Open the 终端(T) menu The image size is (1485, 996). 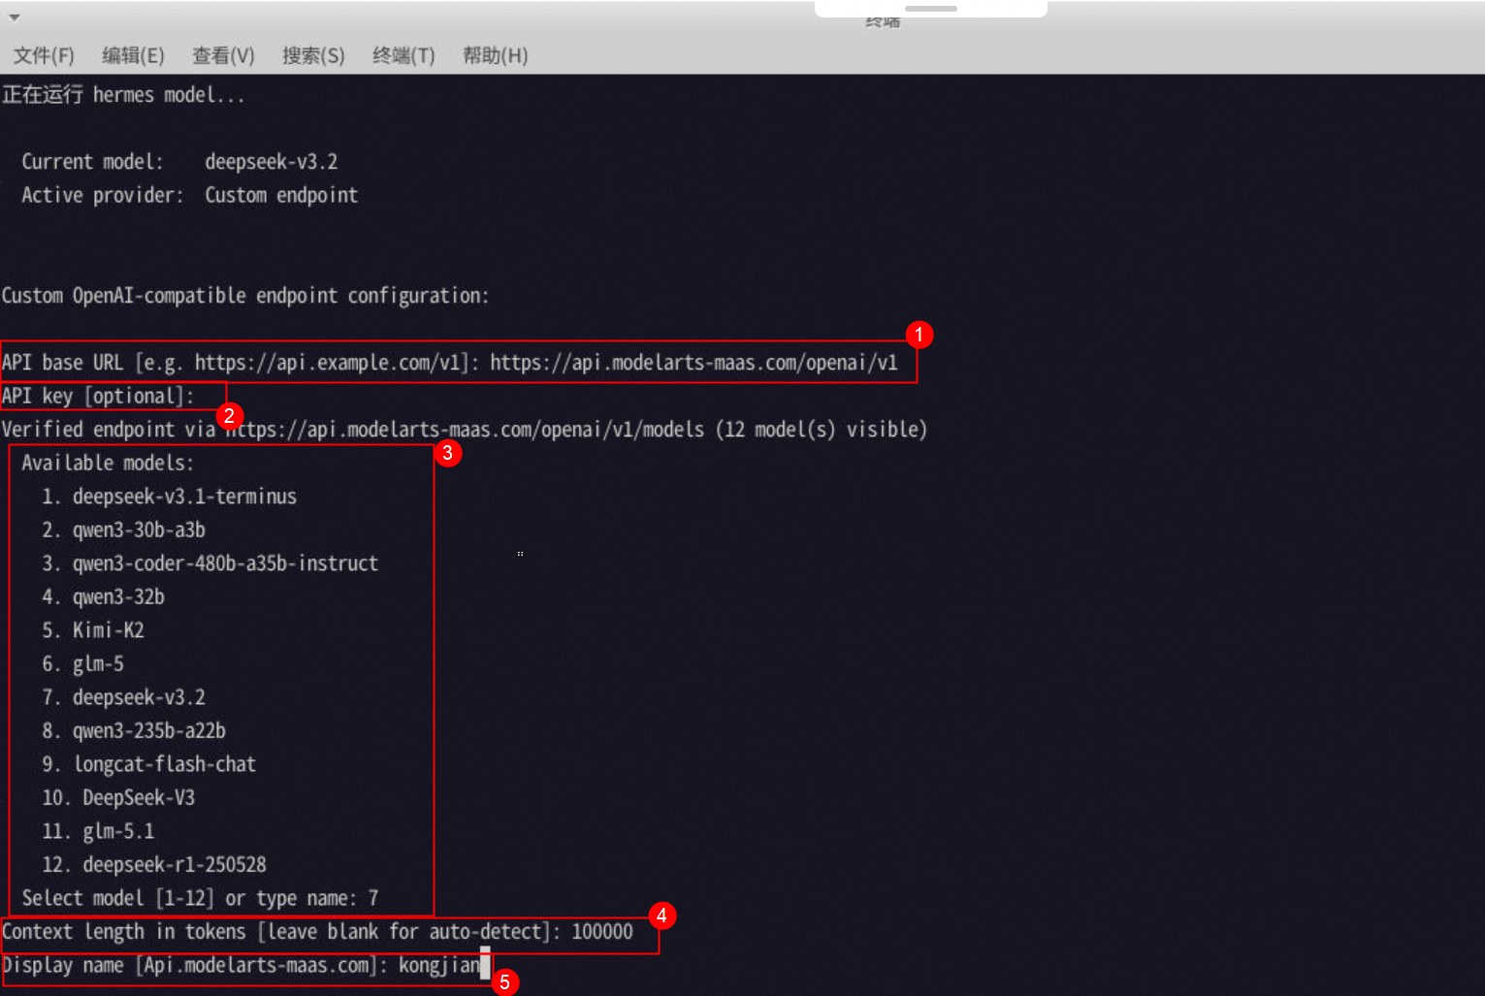point(404,55)
